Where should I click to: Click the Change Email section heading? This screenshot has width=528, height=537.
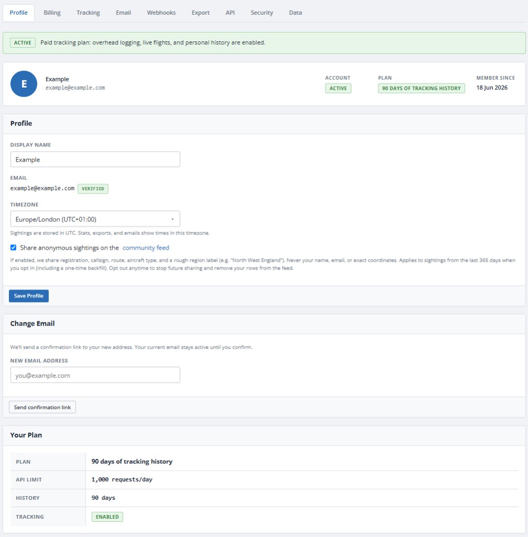[33, 324]
